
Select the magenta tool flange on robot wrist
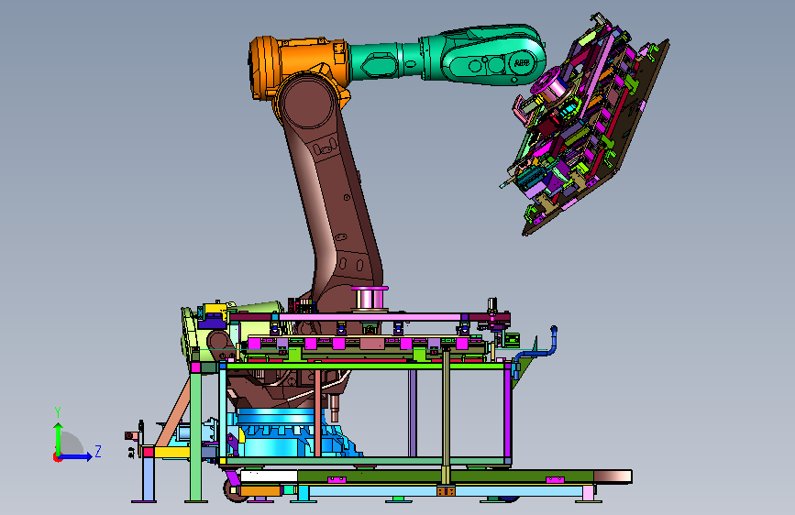coord(550,86)
